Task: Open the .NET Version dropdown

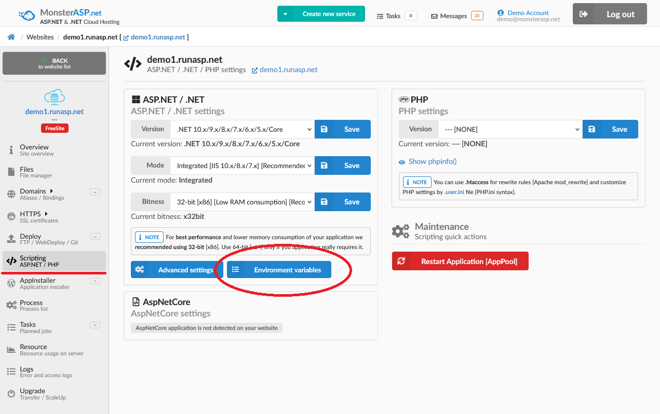Action: click(x=242, y=129)
